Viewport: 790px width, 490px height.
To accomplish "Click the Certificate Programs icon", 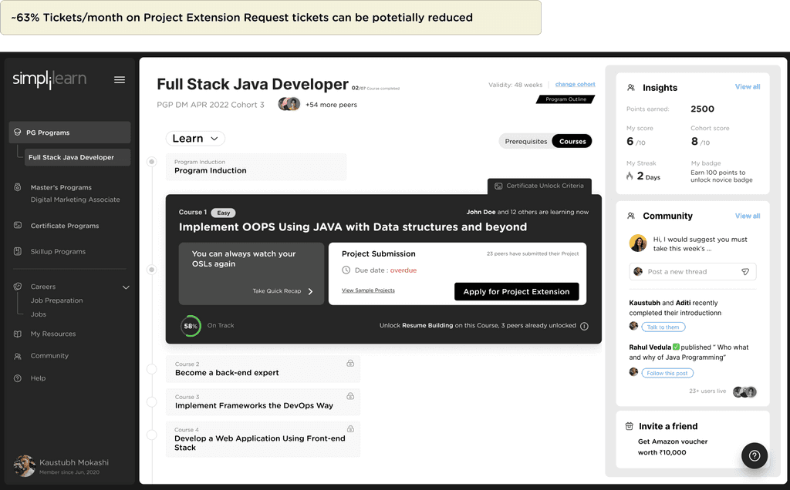I will (18, 226).
